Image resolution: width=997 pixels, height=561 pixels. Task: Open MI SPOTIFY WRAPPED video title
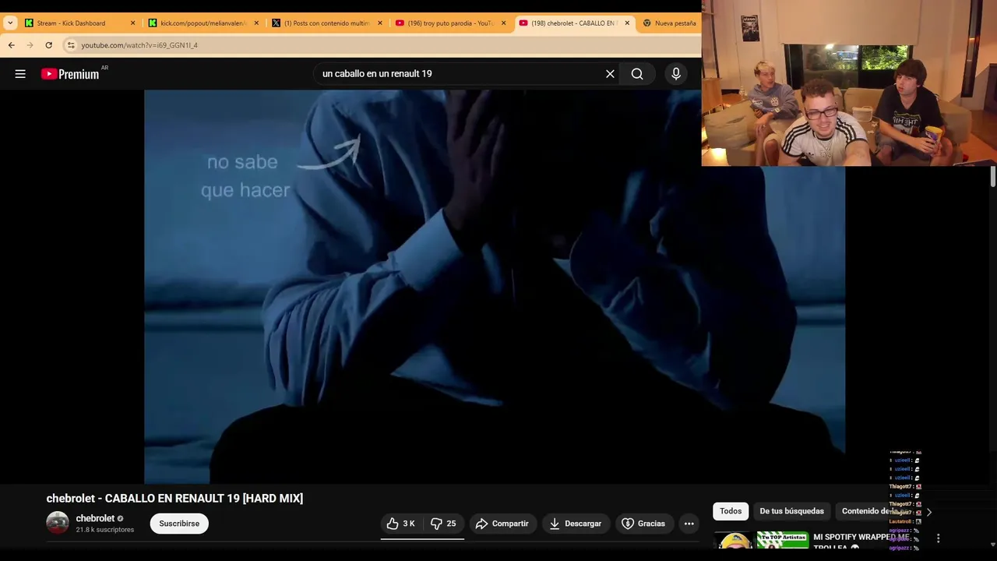click(x=861, y=541)
